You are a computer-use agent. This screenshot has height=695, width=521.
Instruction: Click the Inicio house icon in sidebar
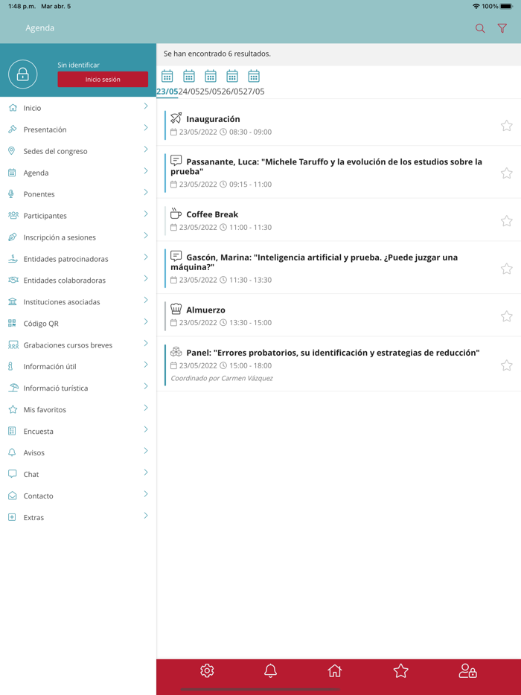point(13,108)
